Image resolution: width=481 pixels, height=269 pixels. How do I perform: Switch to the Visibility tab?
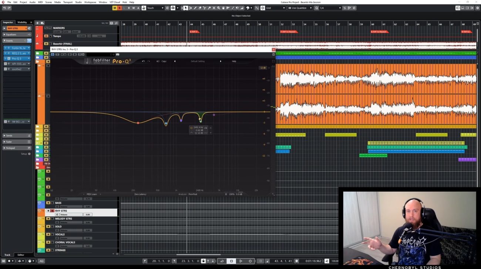coord(22,22)
